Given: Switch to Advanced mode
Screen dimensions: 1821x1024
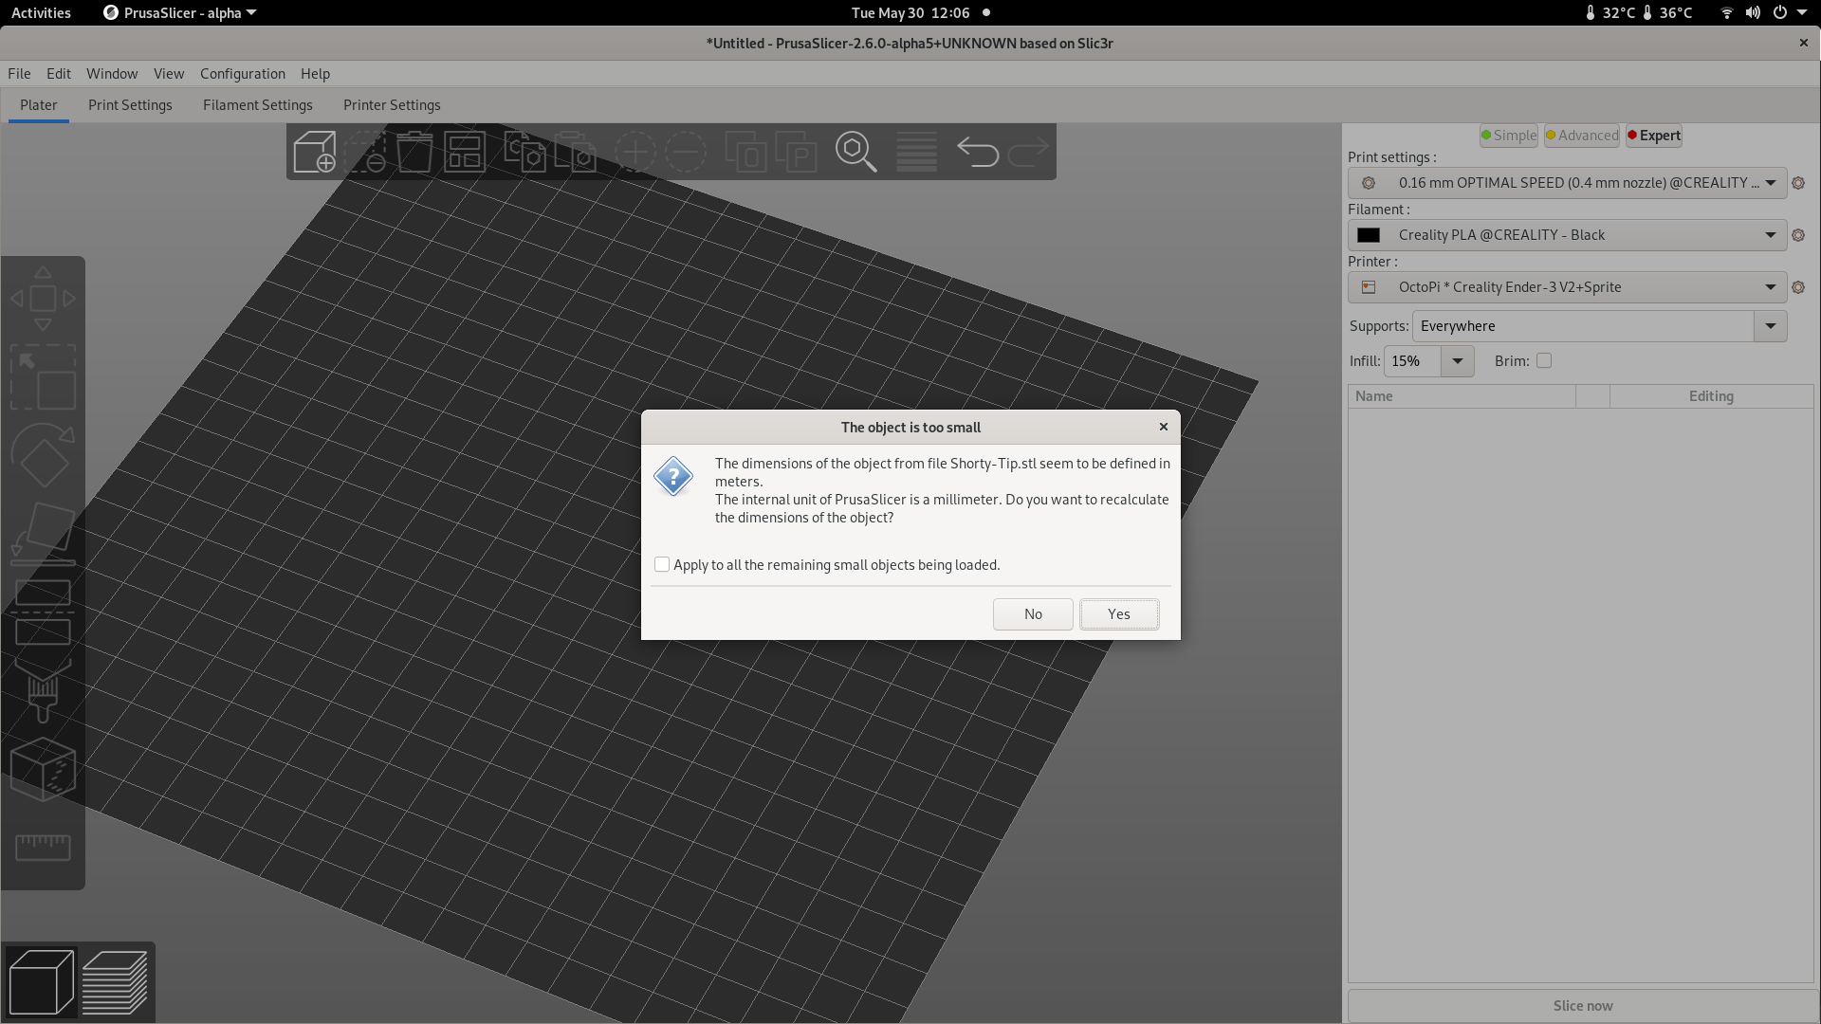Looking at the screenshot, I should [1582, 136].
